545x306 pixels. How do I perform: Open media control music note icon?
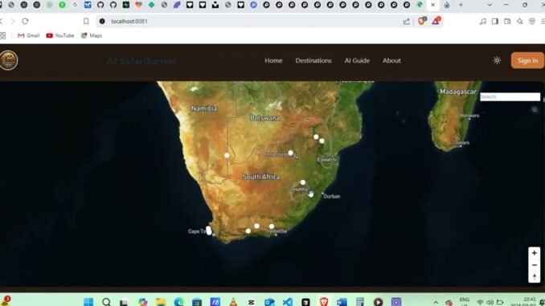[482, 21]
